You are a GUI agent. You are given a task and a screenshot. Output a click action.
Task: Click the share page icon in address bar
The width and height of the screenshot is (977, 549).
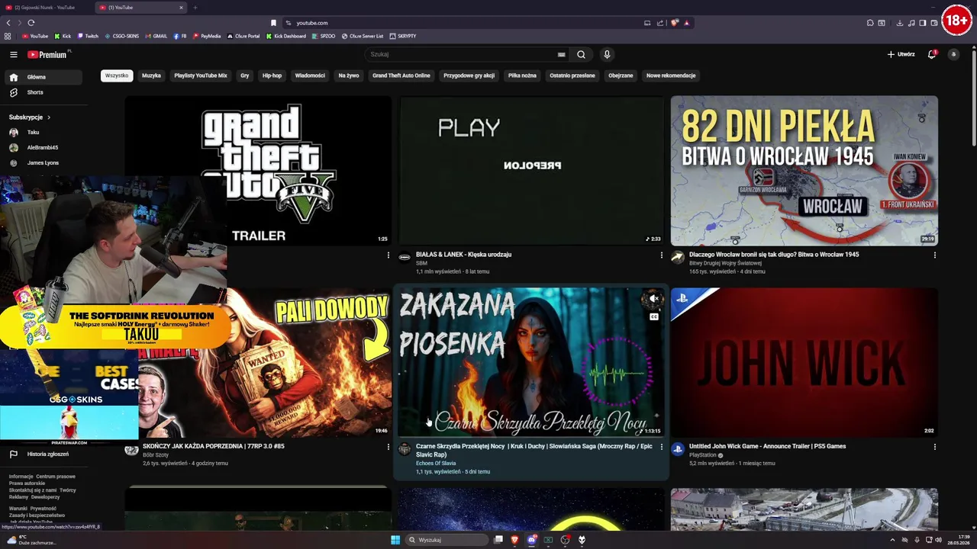[x=661, y=23]
